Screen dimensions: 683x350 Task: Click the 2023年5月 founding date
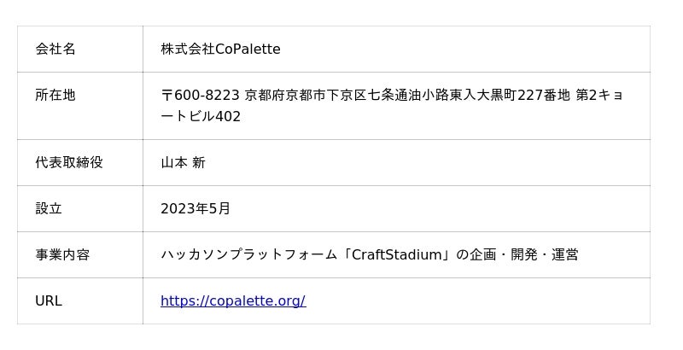tap(196, 208)
